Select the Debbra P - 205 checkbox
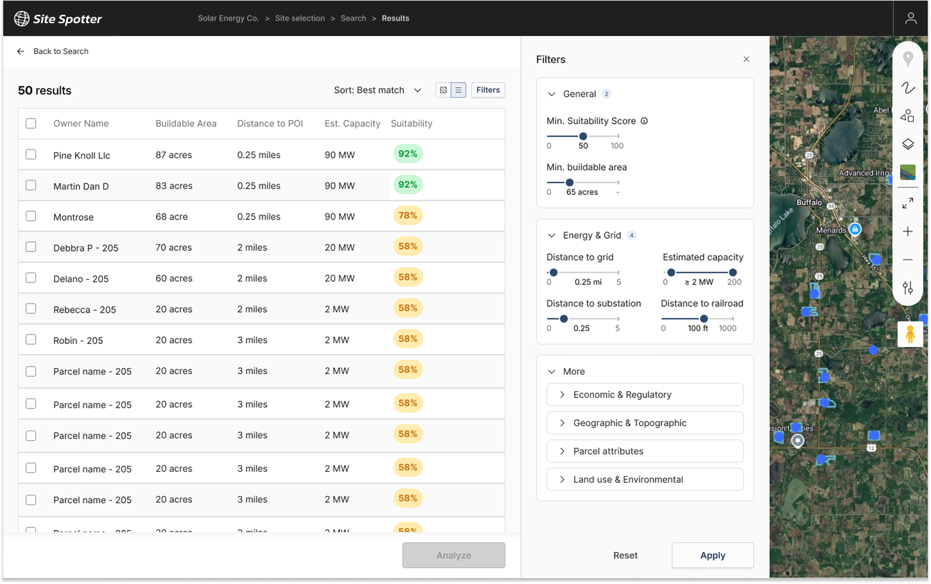This screenshot has height=584, width=931. tap(31, 246)
